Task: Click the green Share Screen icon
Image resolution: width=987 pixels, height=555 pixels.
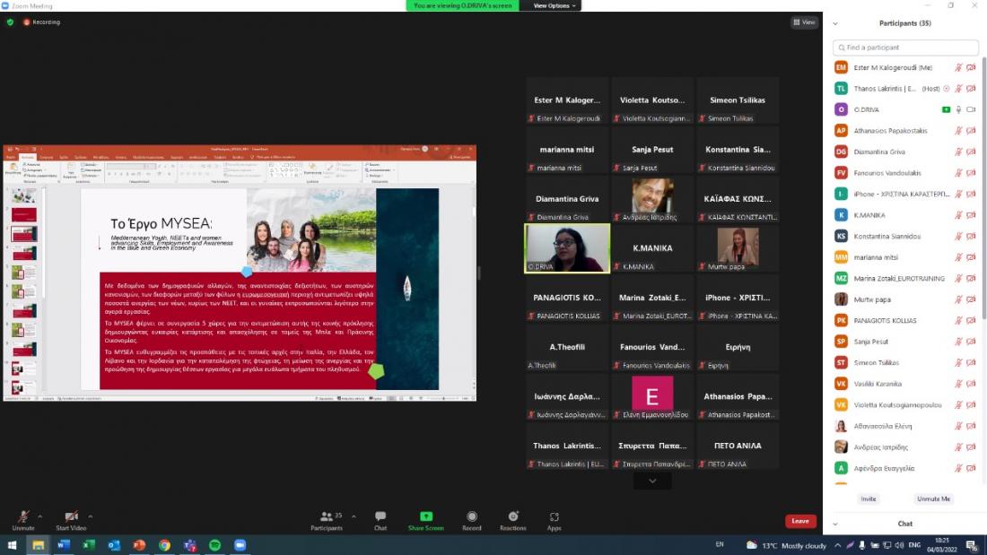Action: [x=426, y=517]
